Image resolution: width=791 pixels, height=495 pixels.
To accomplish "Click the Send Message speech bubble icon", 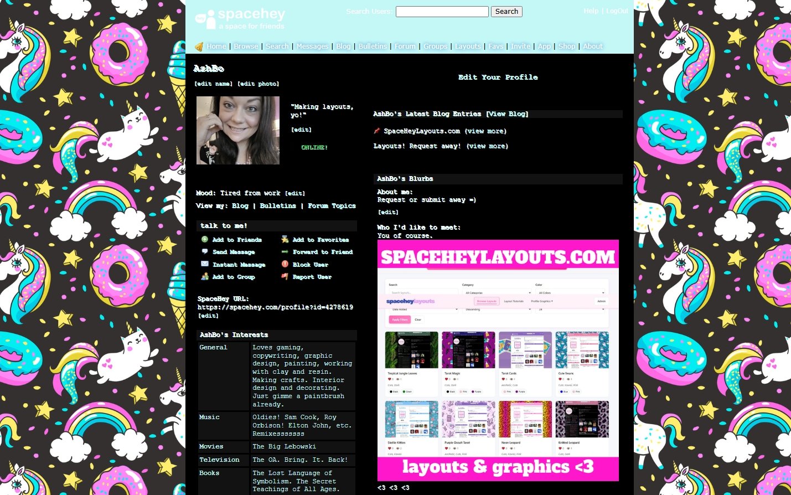I will click(205, 252).
